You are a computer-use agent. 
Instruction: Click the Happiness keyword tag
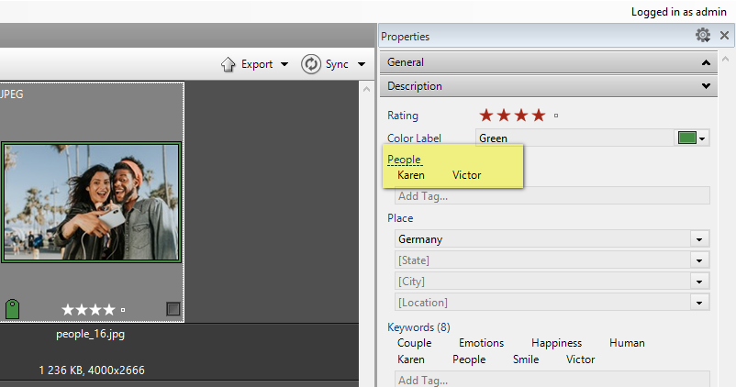point(556,343)
